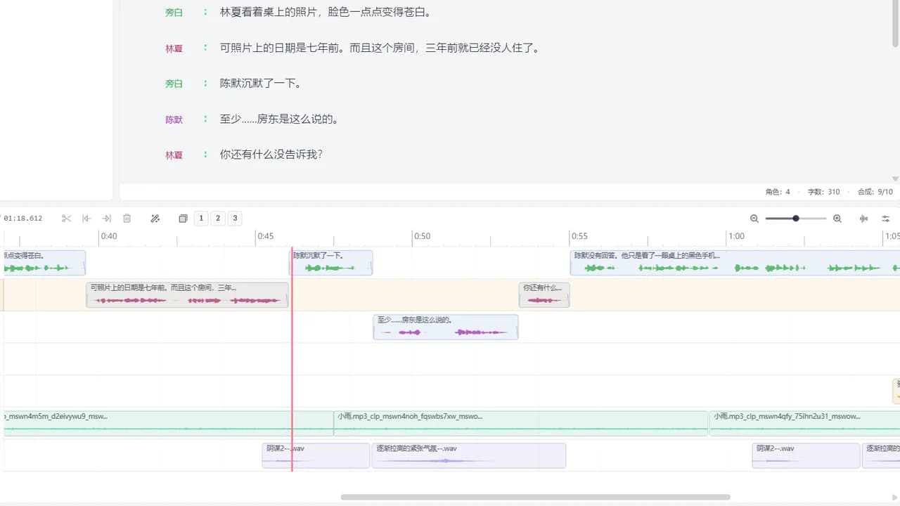Select first 阴谋2--.wav clip near 0:45
This screenshot has width=900, height=506.
coord(316,455)
